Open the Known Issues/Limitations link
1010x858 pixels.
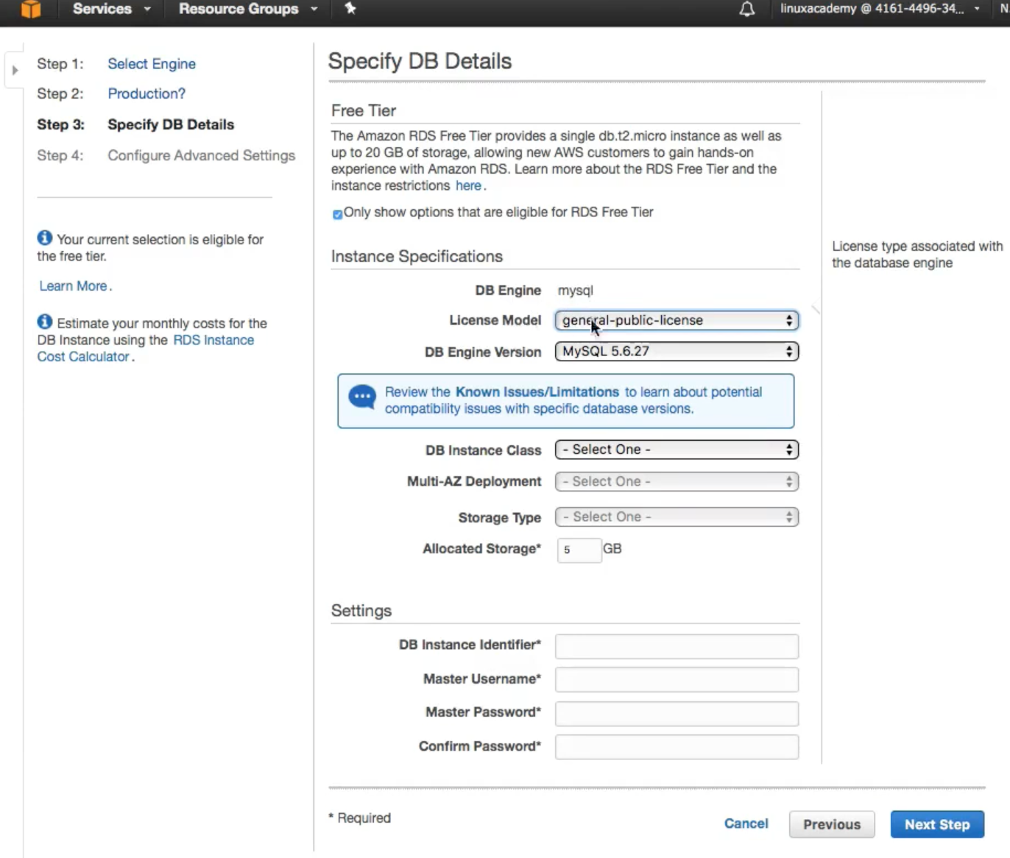click(x=537, y=392)
